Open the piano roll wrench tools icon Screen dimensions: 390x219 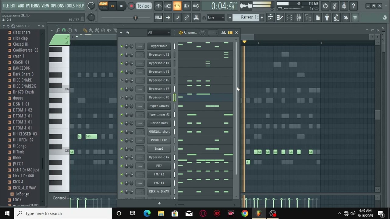tap(58, 30)
